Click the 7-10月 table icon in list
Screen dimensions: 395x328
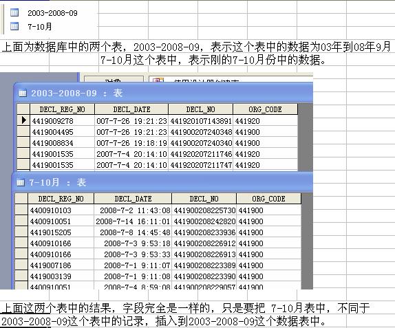point(14,26)
